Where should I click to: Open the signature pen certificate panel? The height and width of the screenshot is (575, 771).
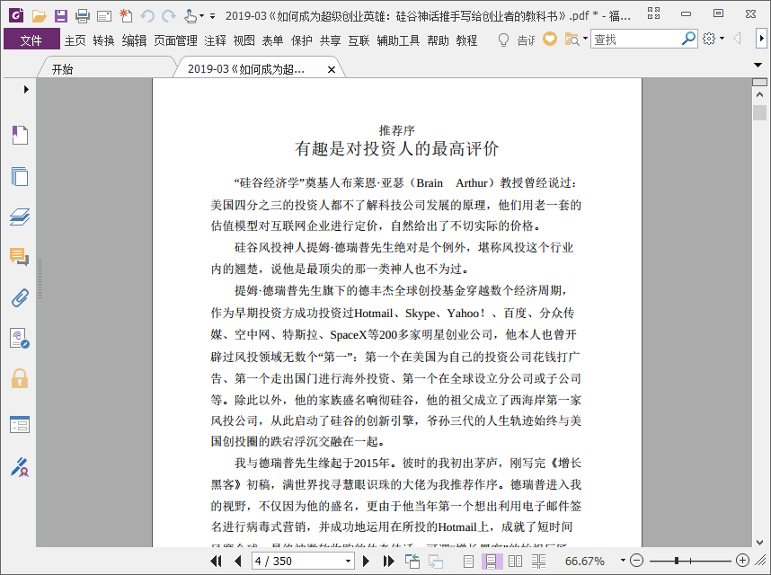[x=20, y=467]
